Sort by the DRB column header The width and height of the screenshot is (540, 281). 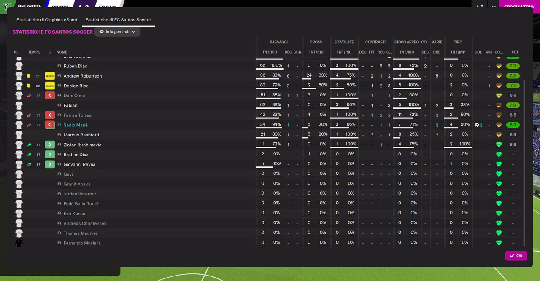pos(437,52)
